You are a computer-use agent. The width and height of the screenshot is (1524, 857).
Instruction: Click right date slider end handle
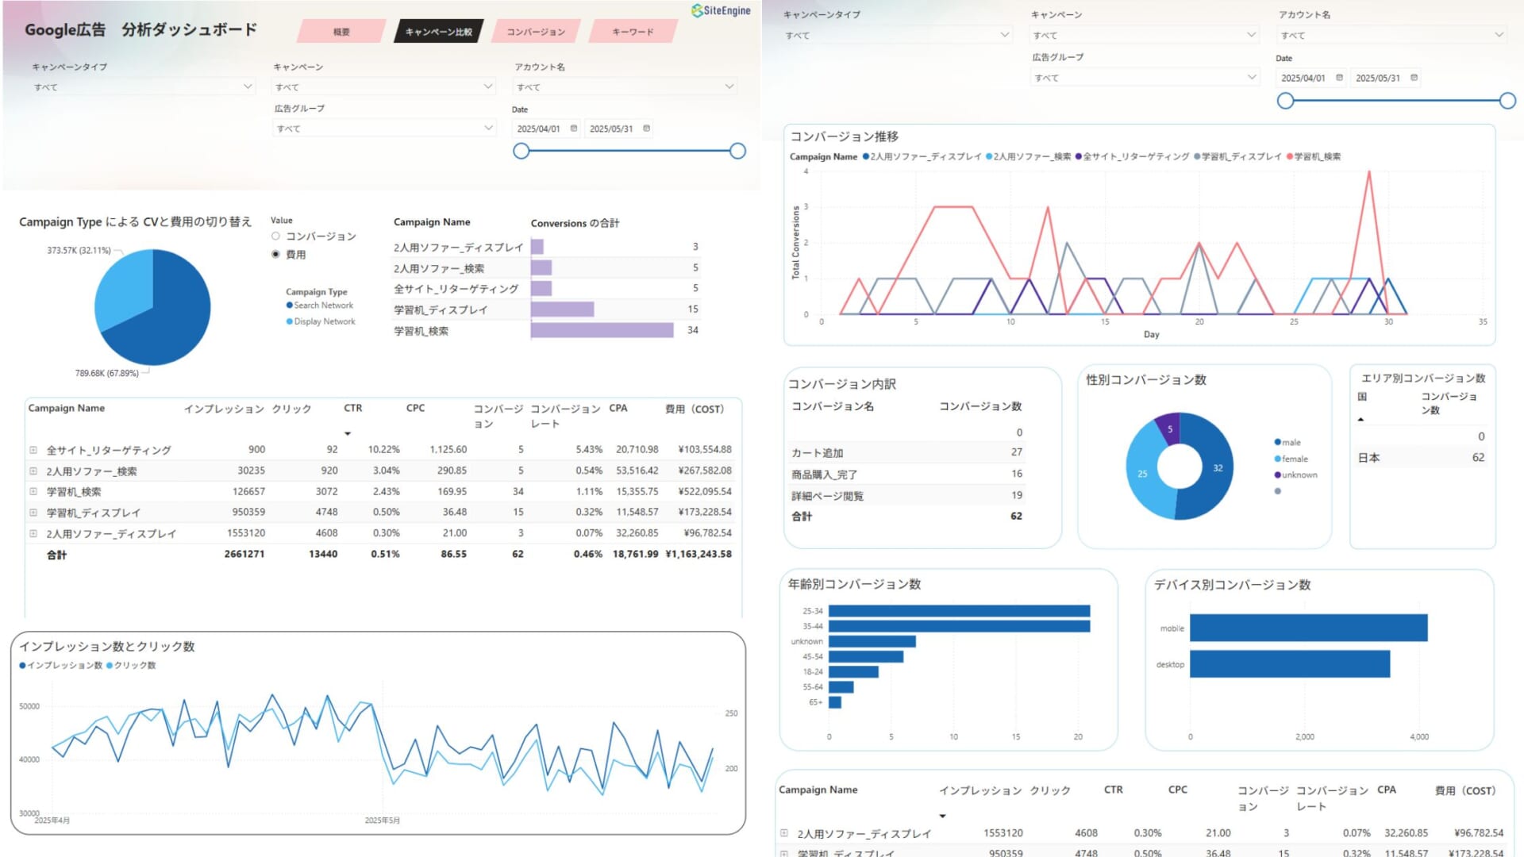(x=1507, y=101)
